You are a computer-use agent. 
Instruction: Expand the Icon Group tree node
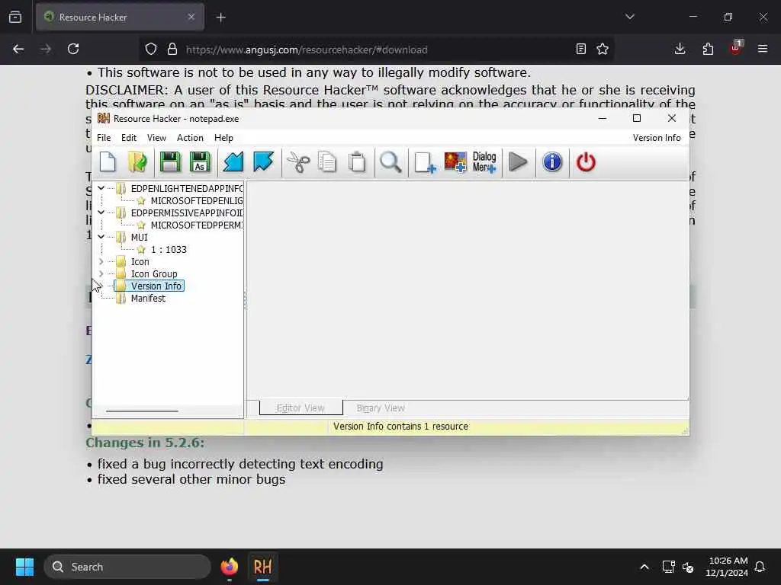(x=101, y=273)
